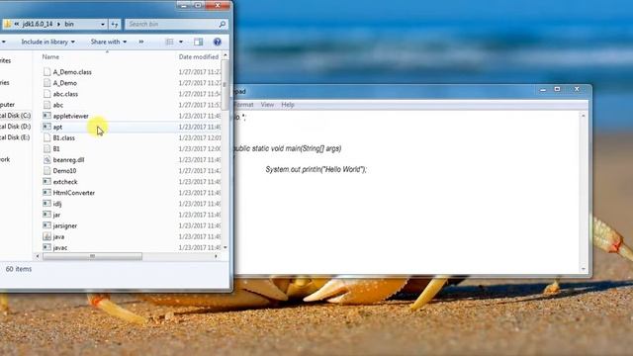Image resolution: width=633 pixels, height=356 pixels.
Task: Open Local Disk (C:) in navigation pane
Action: 16,116
